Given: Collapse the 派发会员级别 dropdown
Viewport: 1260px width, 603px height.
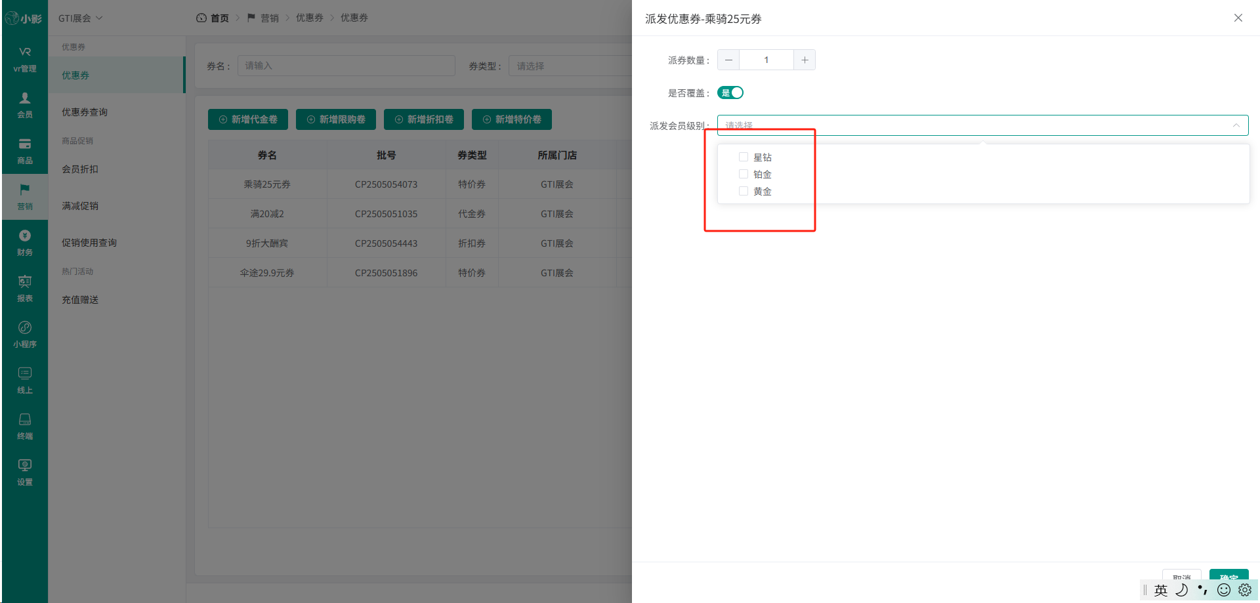Looking at the screenshot, I should tap(982, 125).
